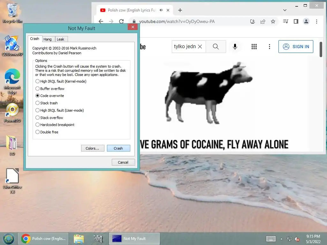Open File Explorer from the taskbar
This screenshot has width=327, height=245.
click(x=79, y=239)
